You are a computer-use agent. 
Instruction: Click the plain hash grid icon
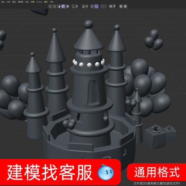[92, 7]
